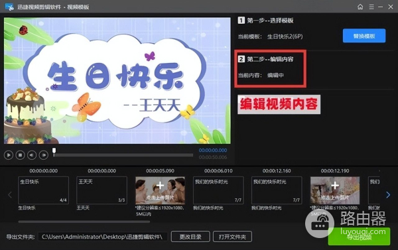
Task: Click the 00:00:05.090 timestamp label
Action: click(x=160, y=171)
